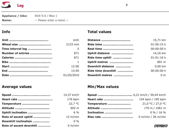This screenshot has width=169, height=128.
Task: Click the Ride time uphill value 01:01:16 h
Action: tap(158, 58)
